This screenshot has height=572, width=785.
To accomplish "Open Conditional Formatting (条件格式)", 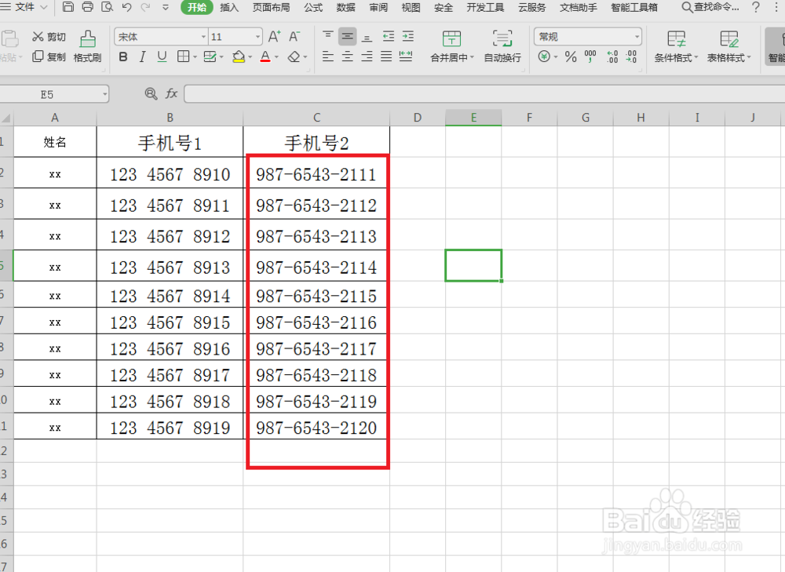I will [x=677, y=46].
